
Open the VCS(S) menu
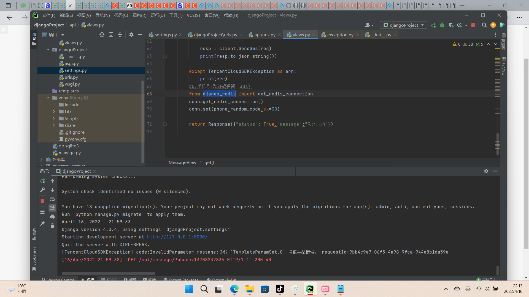(193, 15)
